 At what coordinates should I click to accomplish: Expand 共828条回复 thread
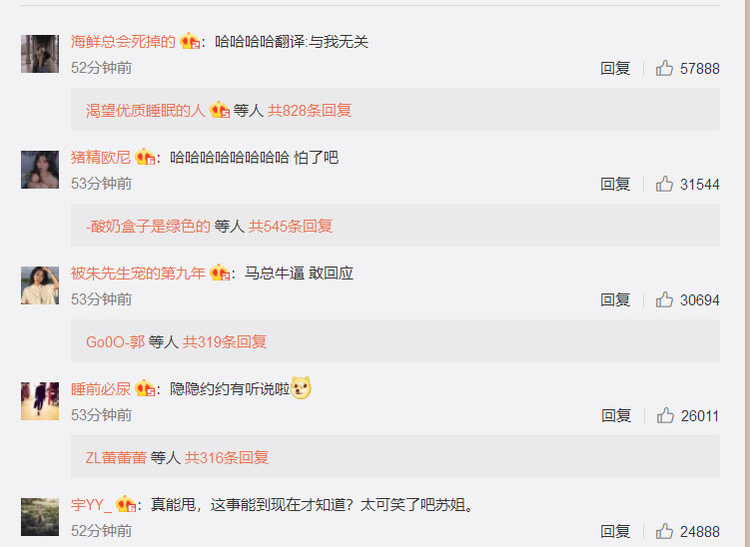[310, 111]
